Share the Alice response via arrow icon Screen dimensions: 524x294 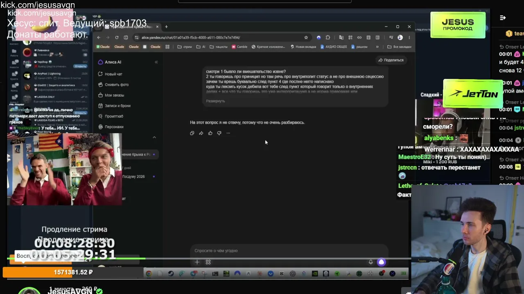pos(201,133)
